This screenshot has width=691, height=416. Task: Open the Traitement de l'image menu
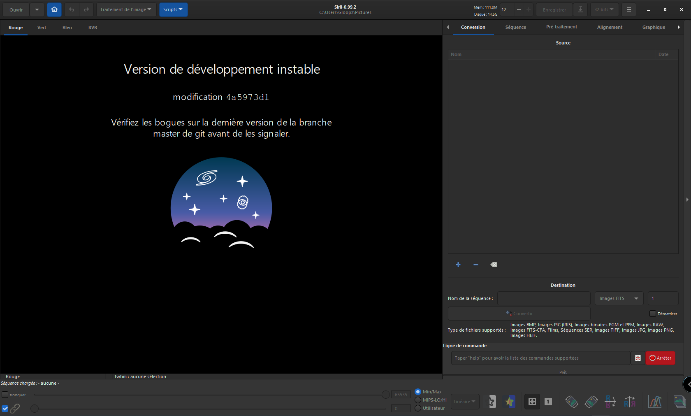[x=125, y=9]
